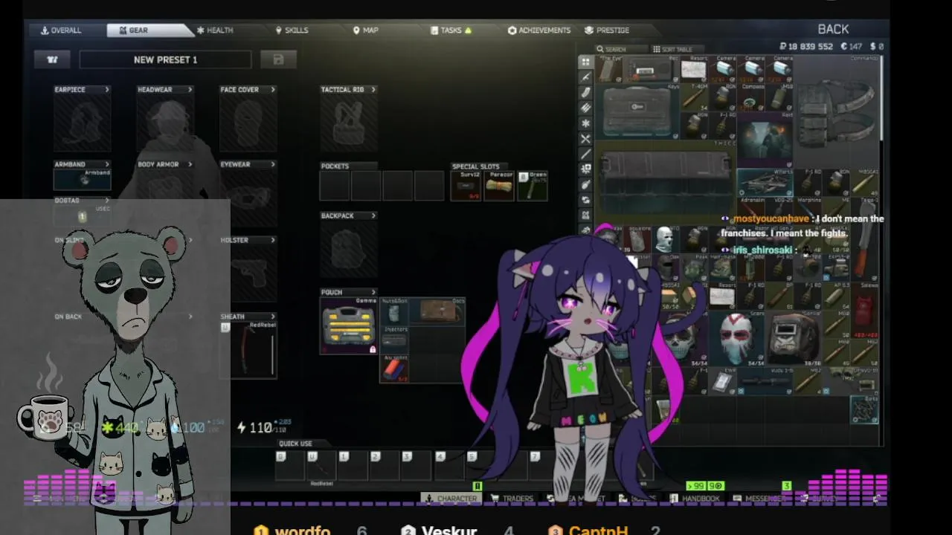Select the welding mask in stash
The height and width of the screenshot is (535, 952).
tap(793, 339)
